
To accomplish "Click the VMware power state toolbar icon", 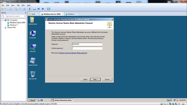I will (x=2, y=9).
